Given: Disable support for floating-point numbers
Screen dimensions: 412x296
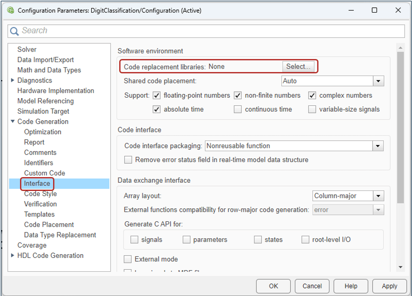Looking at the screenshot, I should (x=156, y=95).
